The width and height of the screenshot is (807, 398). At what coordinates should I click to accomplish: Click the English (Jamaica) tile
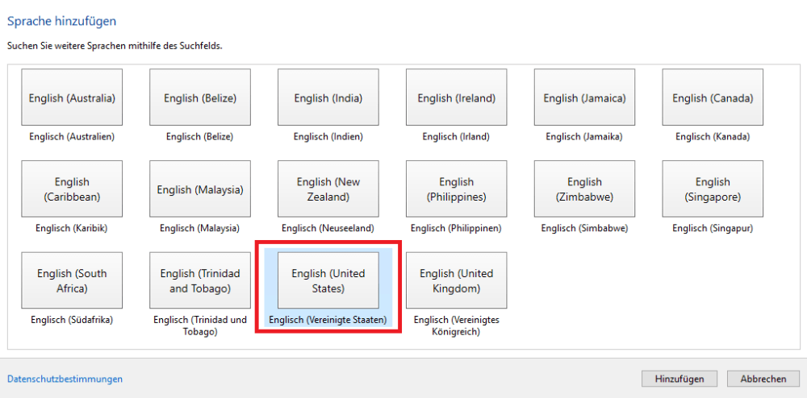[x=584, y=98]
